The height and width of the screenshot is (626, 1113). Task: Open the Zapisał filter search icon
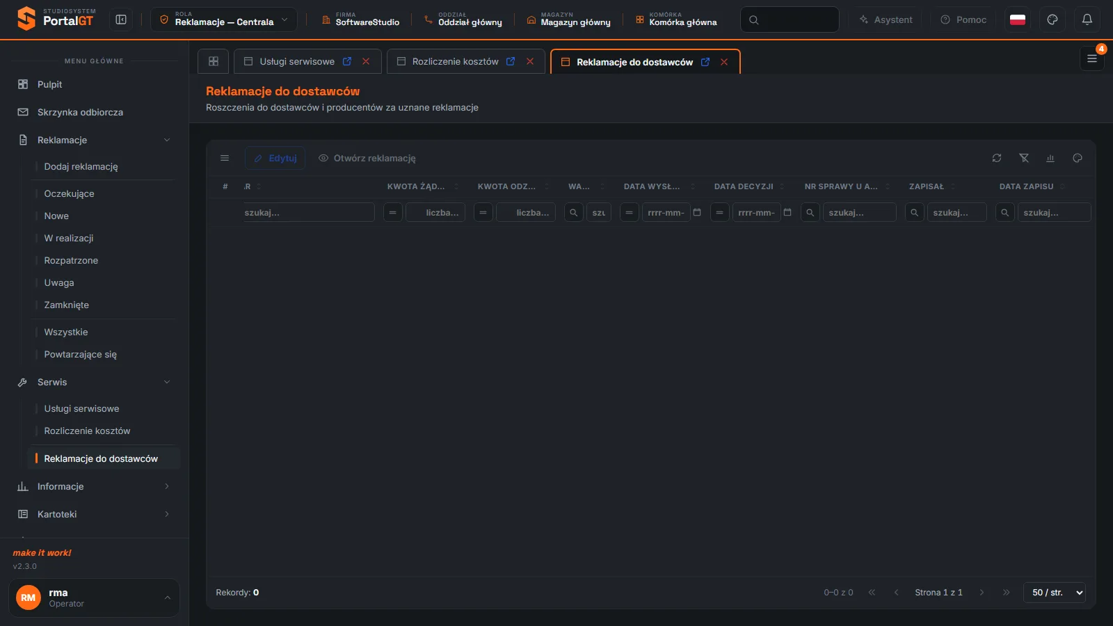914,212
